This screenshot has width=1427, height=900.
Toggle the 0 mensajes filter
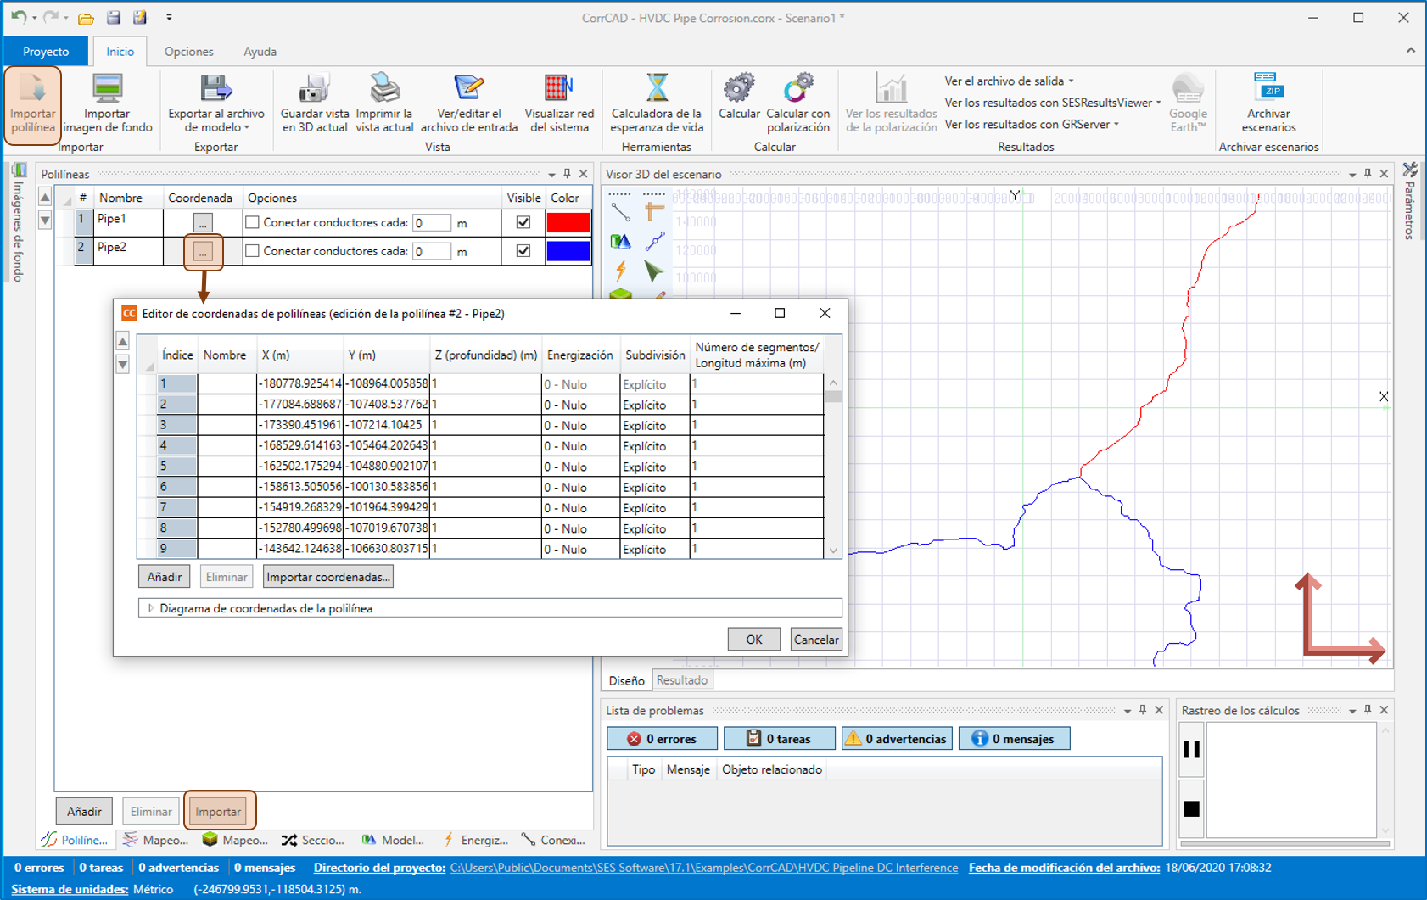pos(1014,739)
